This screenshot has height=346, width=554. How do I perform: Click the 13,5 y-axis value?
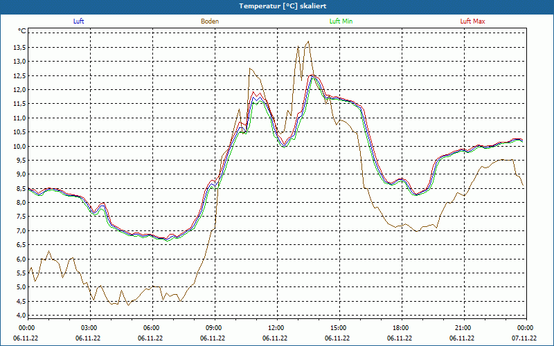(x=20, y=47)
